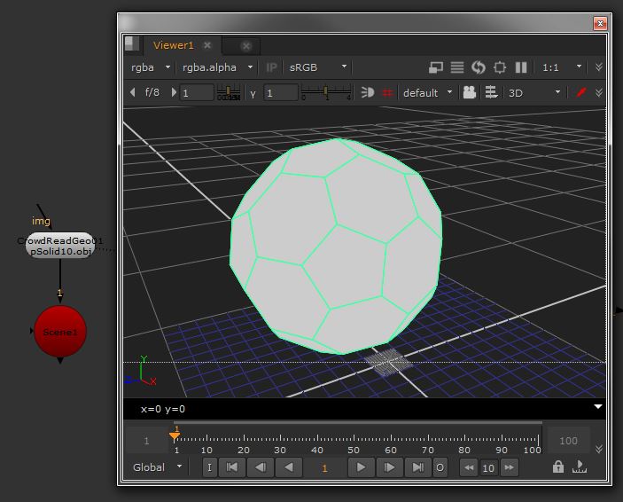Jump to the first frame
Image resolution: width=623 pixels, height=502 pixels.
(x=232, y=467)
